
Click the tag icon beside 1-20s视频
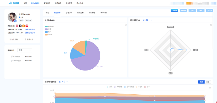pos(12,57)
